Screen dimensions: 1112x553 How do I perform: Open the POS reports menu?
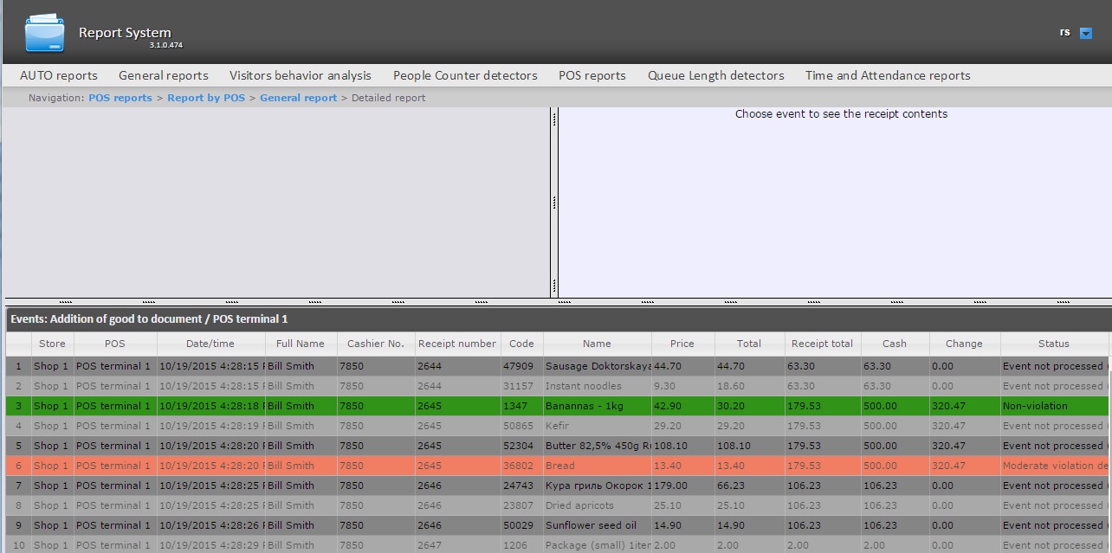point(592,75)
